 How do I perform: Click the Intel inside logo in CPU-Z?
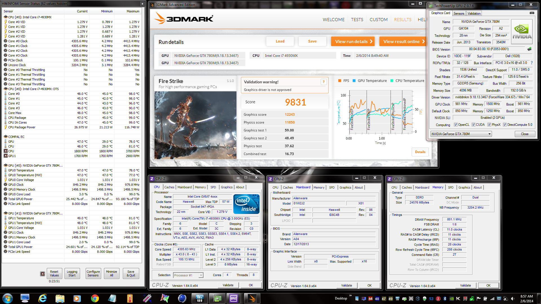click(246, 204)
